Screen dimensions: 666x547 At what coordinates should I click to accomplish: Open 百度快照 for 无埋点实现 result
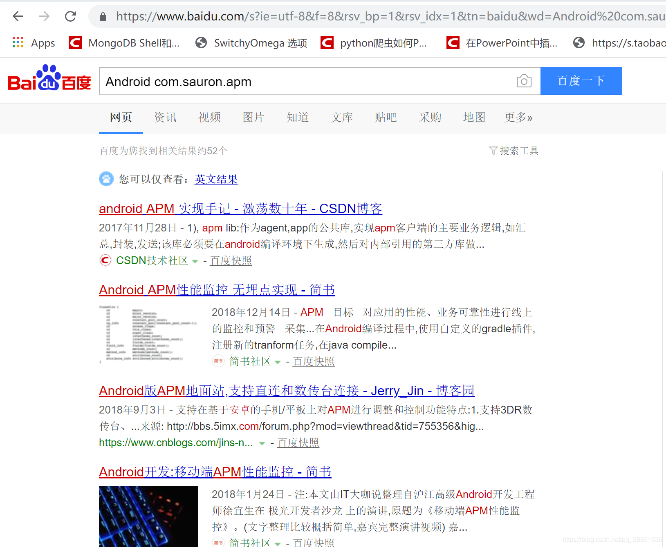[314, 361]
